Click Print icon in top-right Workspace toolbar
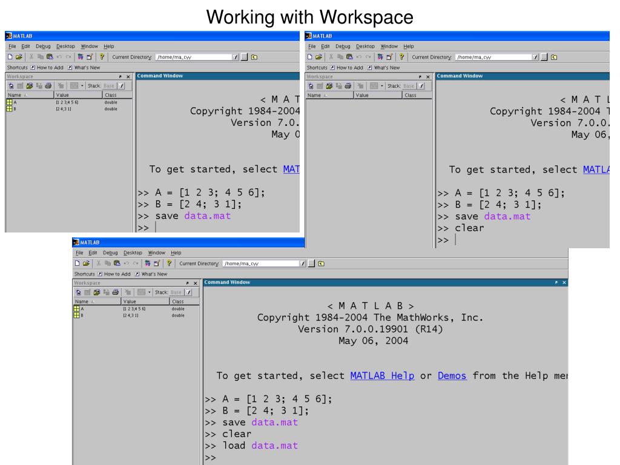The image size is (620, 465). tap(348, 86)
